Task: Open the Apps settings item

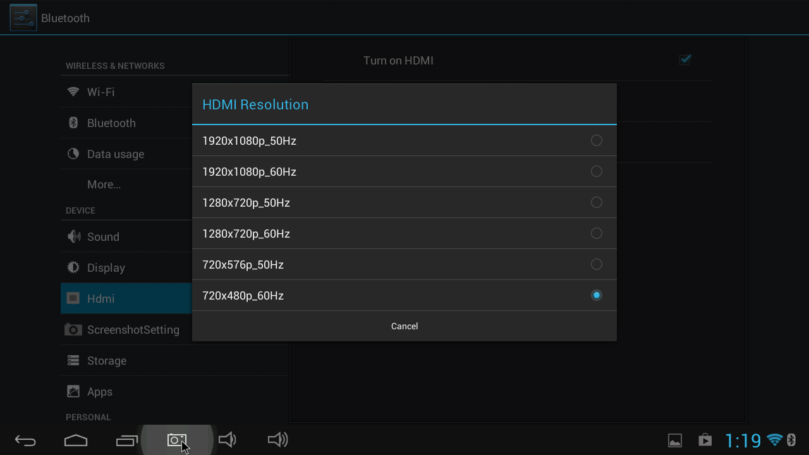Action: (x=99, y=392)
